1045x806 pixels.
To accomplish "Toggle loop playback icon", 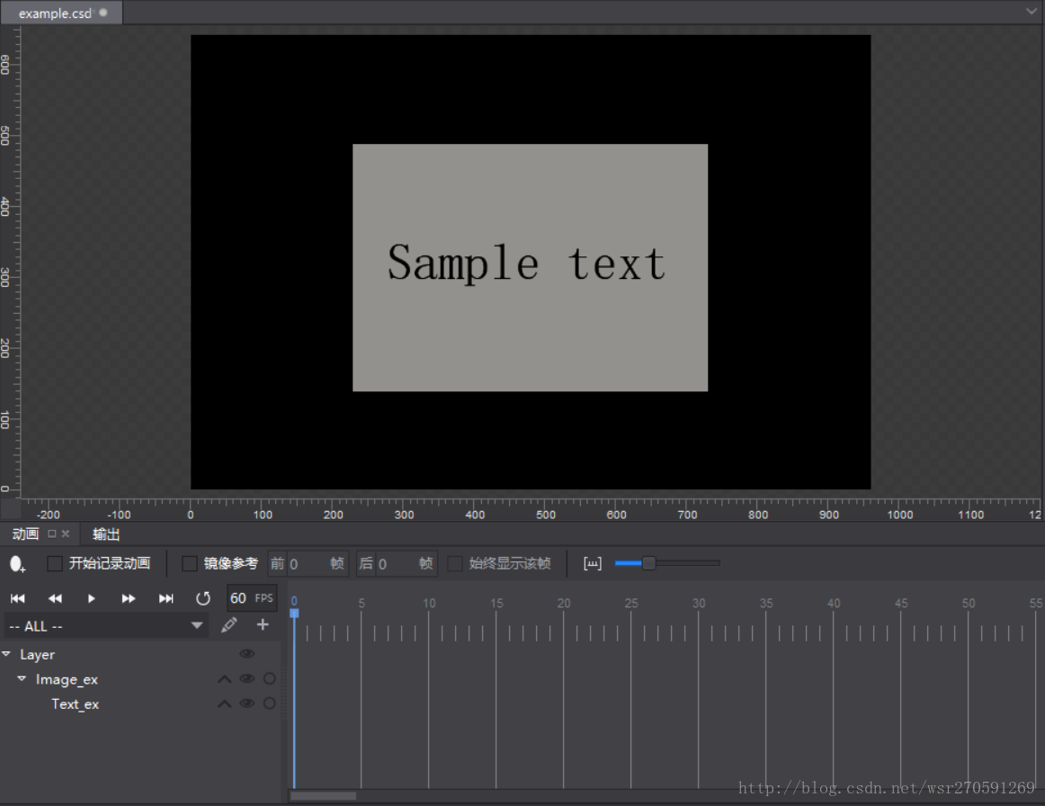I will (x=203, y=598).
